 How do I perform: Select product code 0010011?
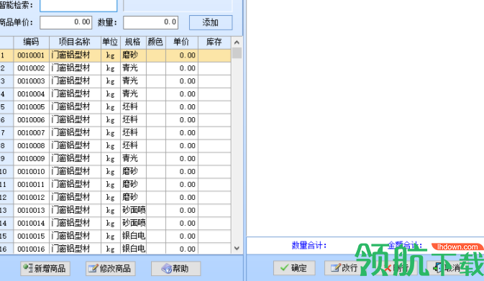pyautogui.click(x=31, y=185)
